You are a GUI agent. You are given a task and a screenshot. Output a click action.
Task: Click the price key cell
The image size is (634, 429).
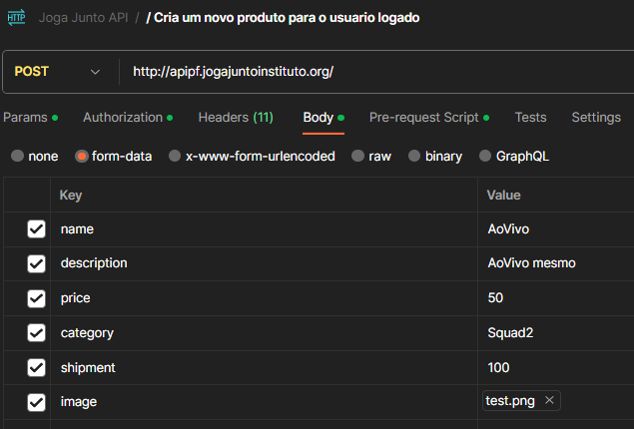(264, 298)
